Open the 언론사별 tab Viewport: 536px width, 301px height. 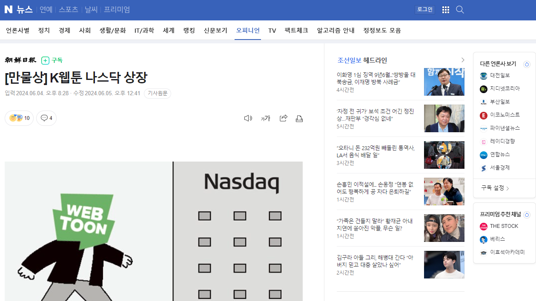coord(17,31)
